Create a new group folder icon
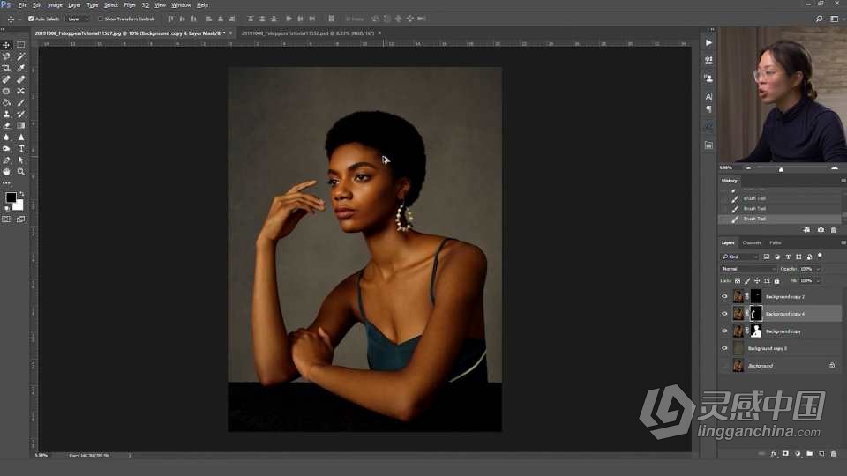Viewport: 847px width, 476px height. 809,454
